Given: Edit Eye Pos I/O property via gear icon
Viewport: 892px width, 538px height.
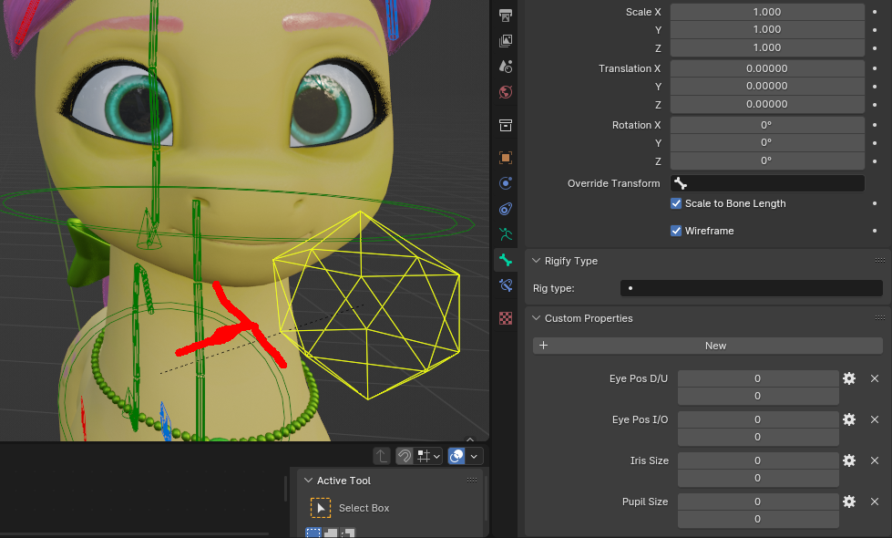Looking at the screenshot, I should (849, 419).
